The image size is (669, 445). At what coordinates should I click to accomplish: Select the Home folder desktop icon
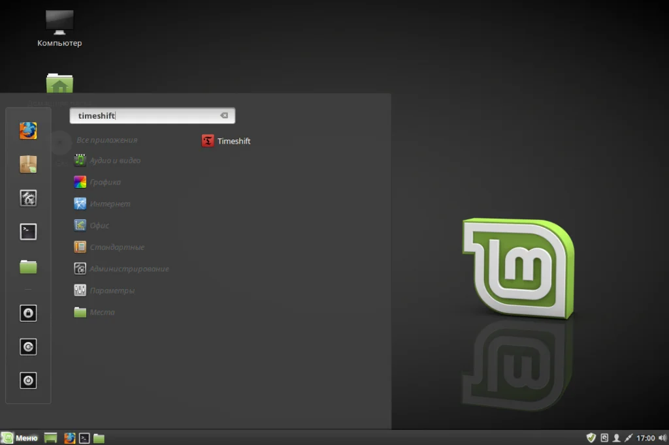click(x=59, y=83)
